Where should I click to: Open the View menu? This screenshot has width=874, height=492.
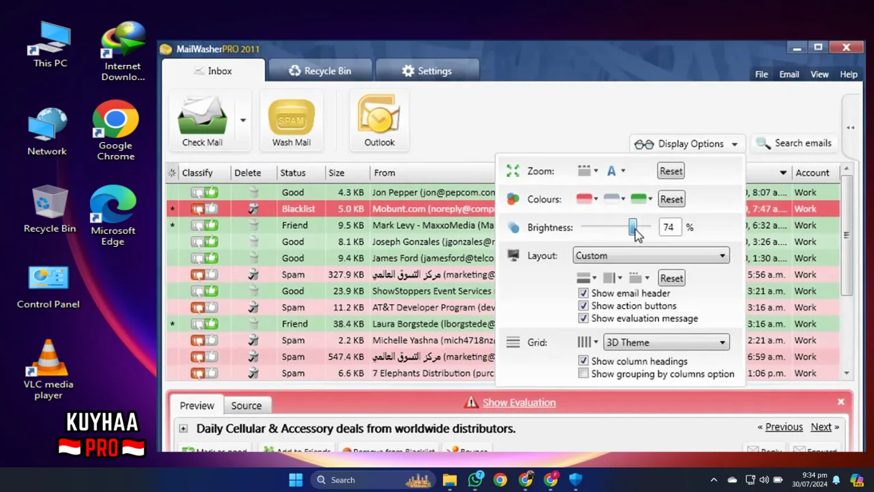coord(819,74)
